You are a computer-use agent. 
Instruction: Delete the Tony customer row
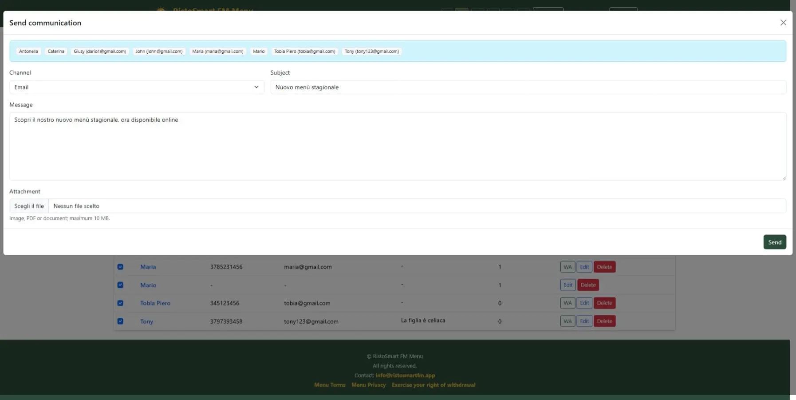pyautogui.click(x=604, y=321)
